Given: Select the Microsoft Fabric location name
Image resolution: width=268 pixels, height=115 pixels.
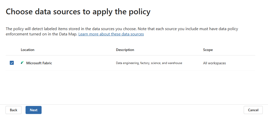Looking at the screenshot, I should pyautogui.click(x=39, y=63).
